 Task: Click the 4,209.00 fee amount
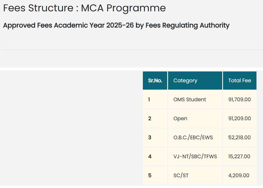[x=239, y=176]
